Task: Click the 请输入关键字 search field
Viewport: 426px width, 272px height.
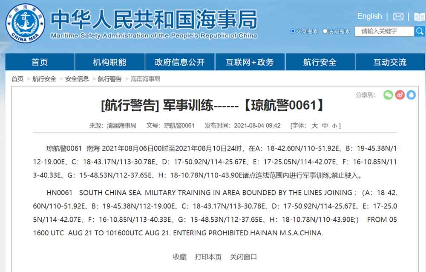Action: [x=384, y=31]
